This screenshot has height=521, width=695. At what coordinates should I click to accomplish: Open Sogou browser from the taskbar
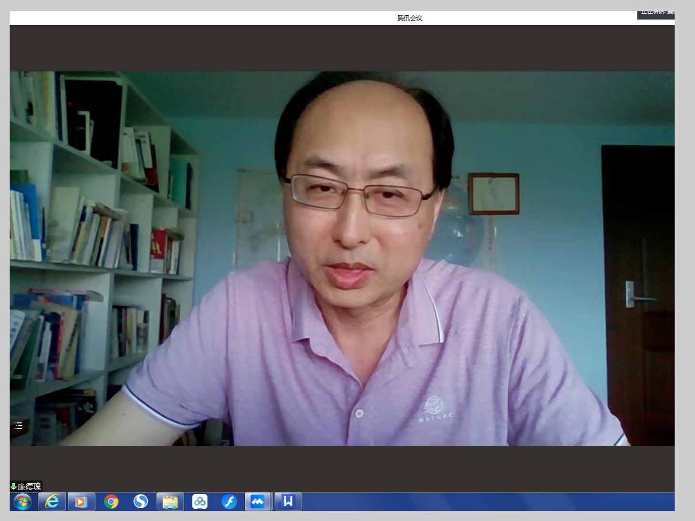coord(141,501)
